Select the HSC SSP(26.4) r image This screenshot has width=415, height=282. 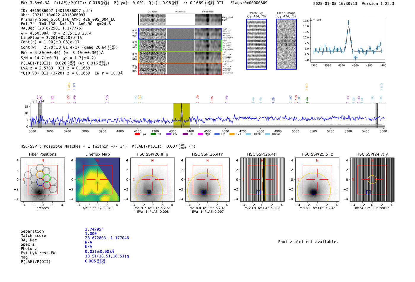pyautogui.click(x=207, y=180)
